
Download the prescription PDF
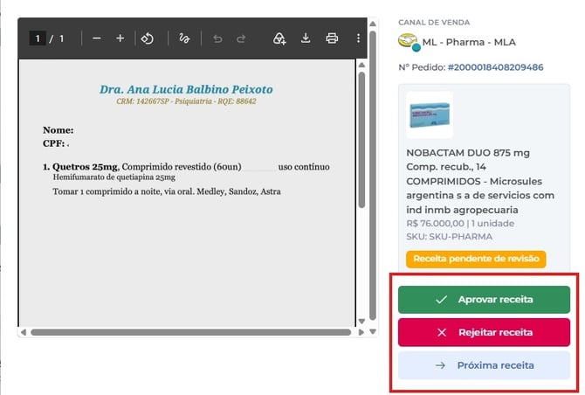(x=306, y=38)
